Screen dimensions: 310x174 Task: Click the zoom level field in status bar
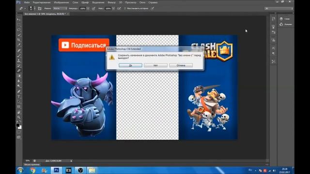point(28,161)
